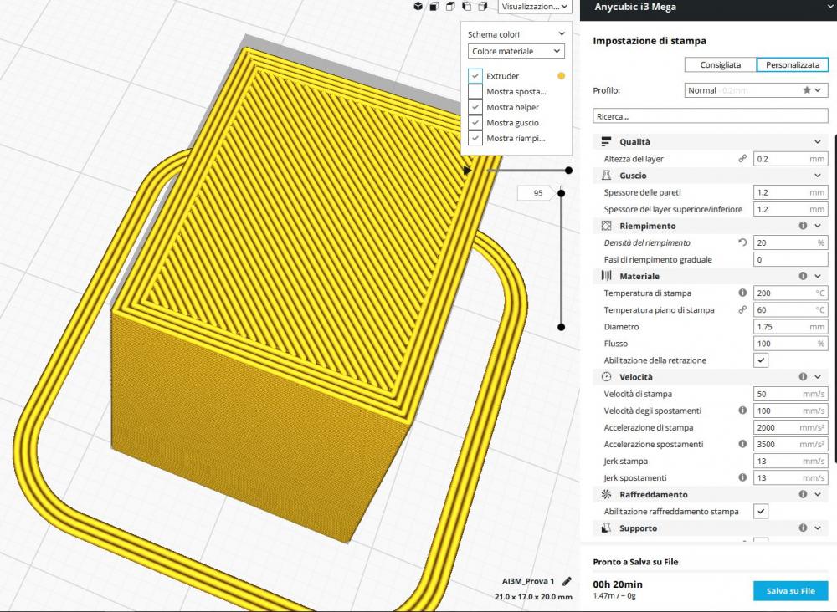Viewport: 837px width, 612px height.
Task: Select the Personalizzata tab
Action: [792, 64]
